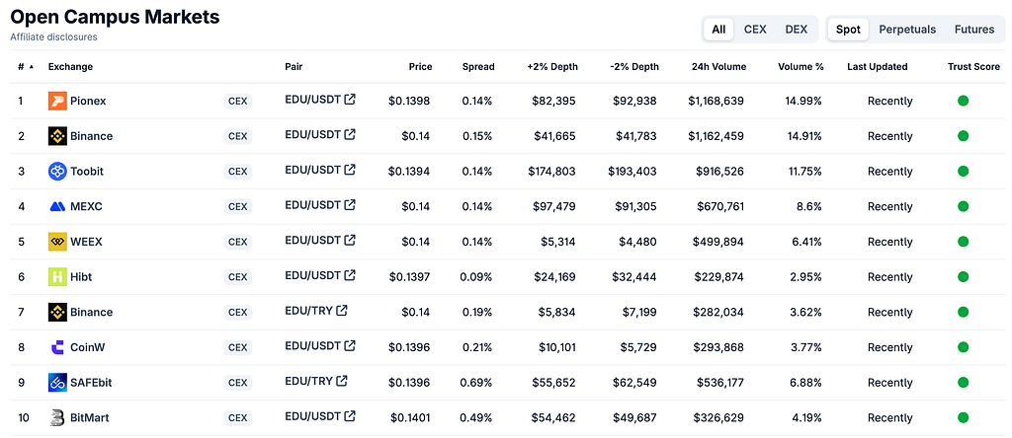Click the SAFEbit exchange logo icon
This screenshot has height=438, width=1012.
point(57,383)
